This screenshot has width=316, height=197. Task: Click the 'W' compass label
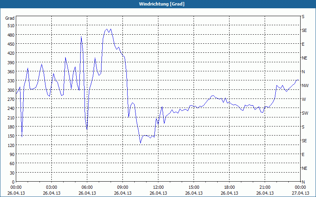tap(304, 99)
